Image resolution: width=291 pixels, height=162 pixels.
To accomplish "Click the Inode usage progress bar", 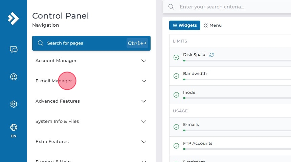I will tap(237, 98).
